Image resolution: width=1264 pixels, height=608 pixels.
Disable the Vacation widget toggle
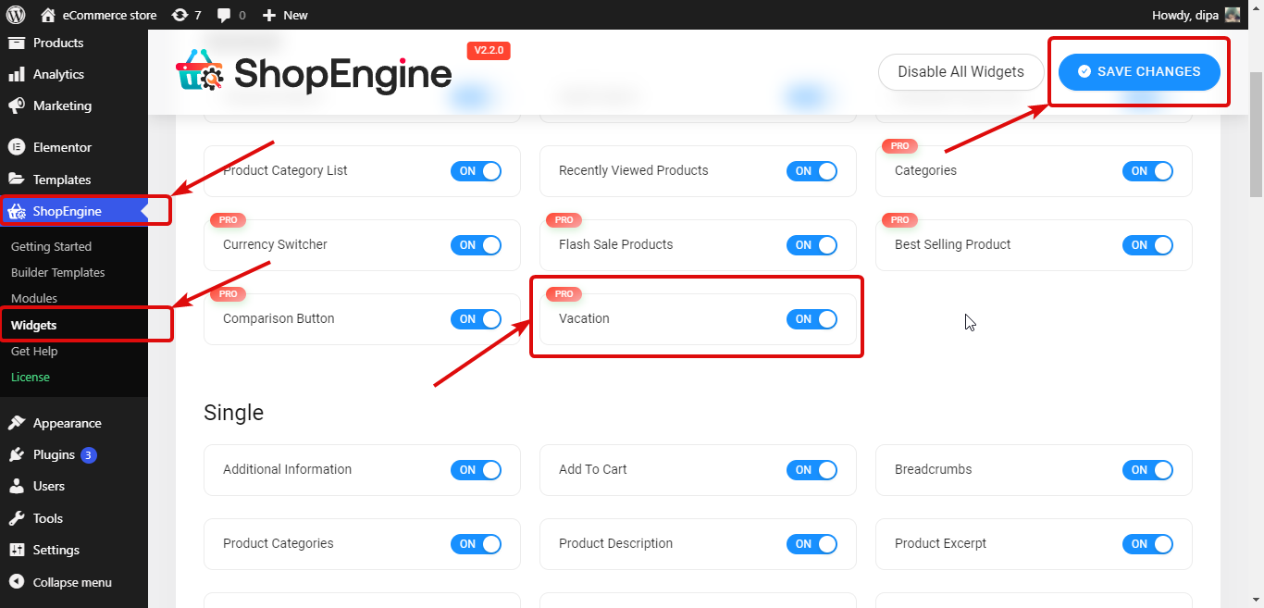(812, 318)
